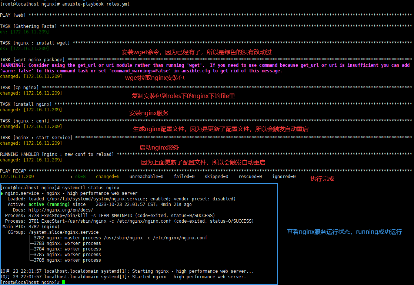Click the 'skipped=0' recap value

(x=217, y=177)
